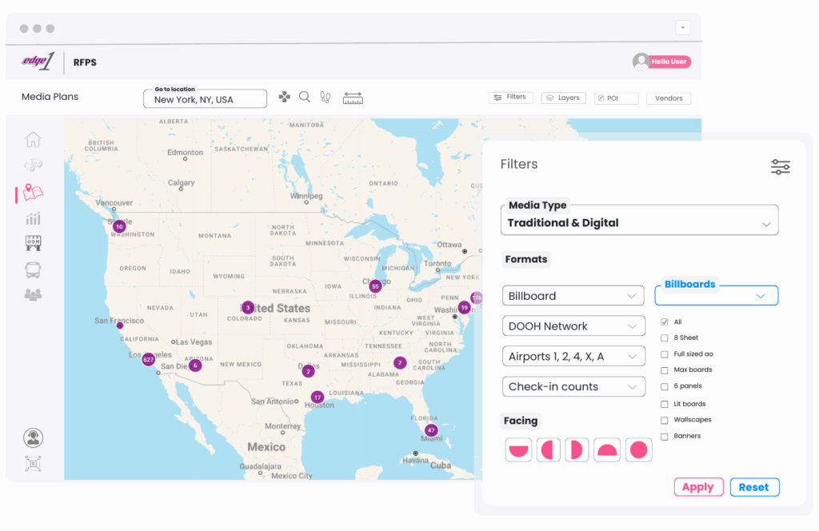
Task: Click the sliders icon in Filters panel header
Action: (x=781, y=167)
